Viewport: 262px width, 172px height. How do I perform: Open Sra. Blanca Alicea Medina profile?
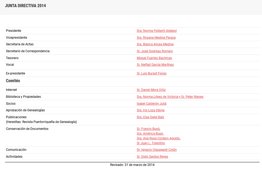click(155, 44)
